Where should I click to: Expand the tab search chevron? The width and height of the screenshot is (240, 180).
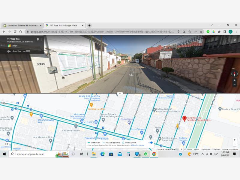point(212,25)
